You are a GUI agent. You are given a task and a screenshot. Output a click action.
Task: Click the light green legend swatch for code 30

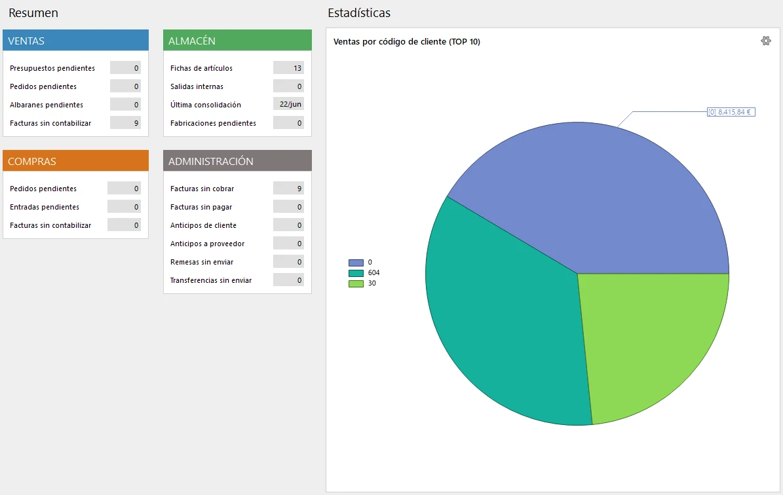(x=356, y=284)
